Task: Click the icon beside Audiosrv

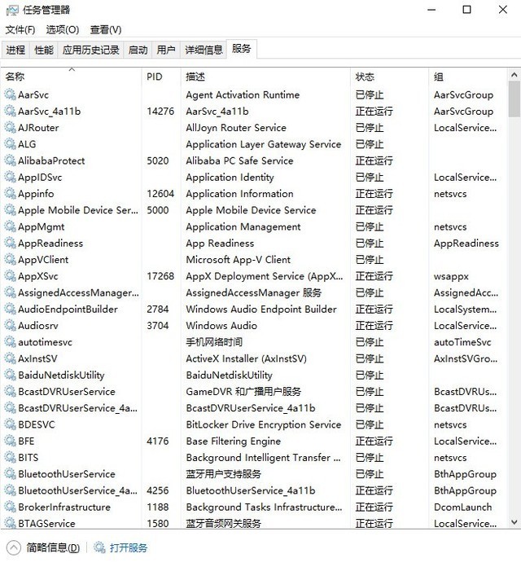Action: (10, 325)
